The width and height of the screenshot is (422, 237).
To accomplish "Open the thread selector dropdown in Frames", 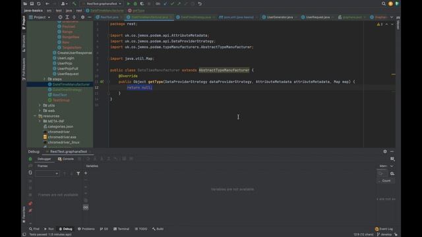I will 47,174.
